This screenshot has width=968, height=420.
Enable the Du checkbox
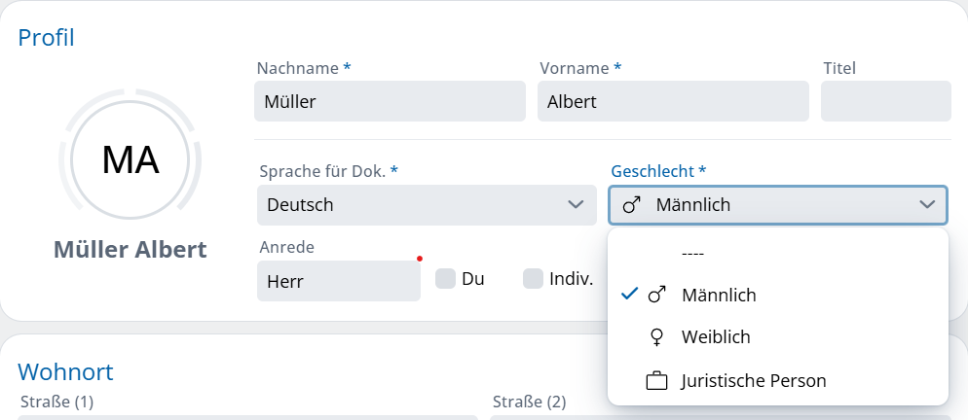click(445, 279)
